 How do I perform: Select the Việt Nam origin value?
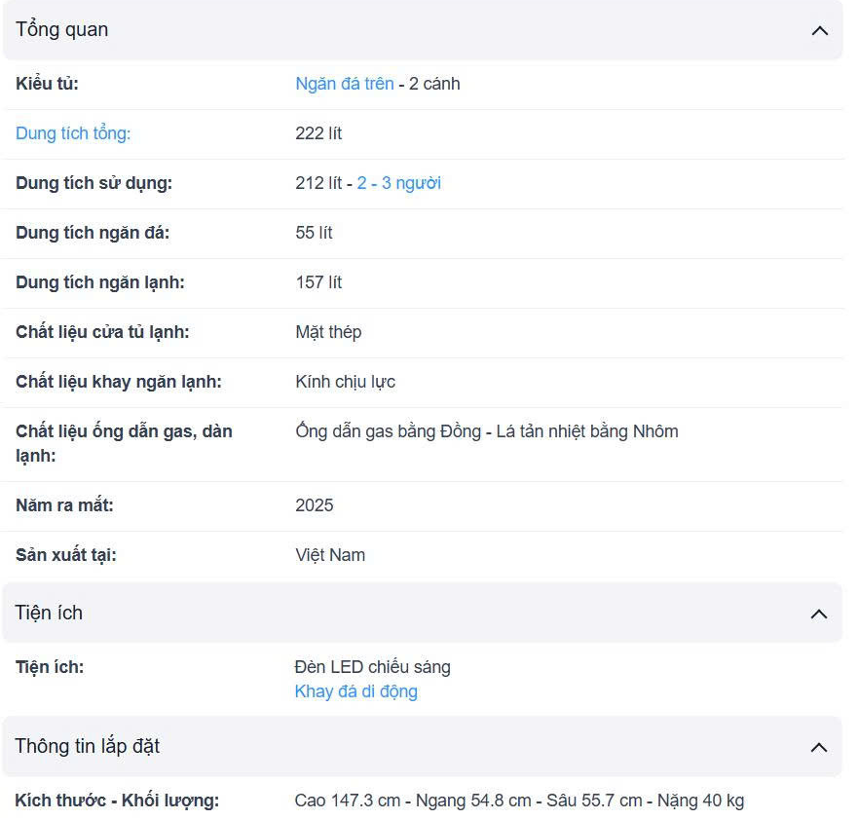330,555
